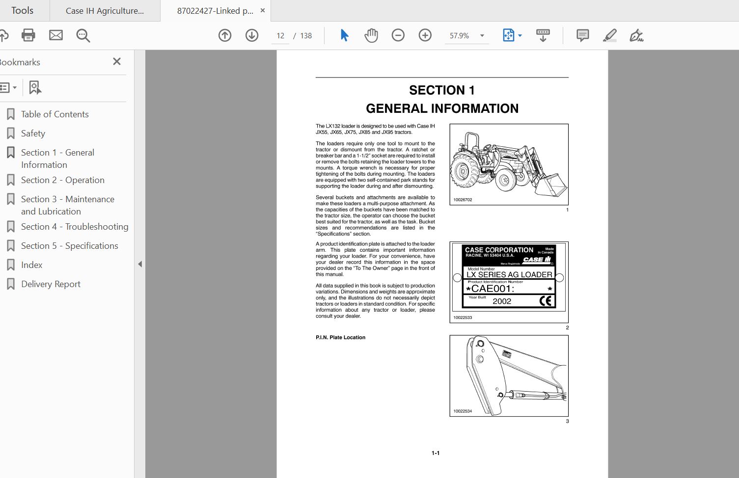Jump to Delivery Report bookmark
Viewport: 739px width, 478px height.
coord(51,284)
